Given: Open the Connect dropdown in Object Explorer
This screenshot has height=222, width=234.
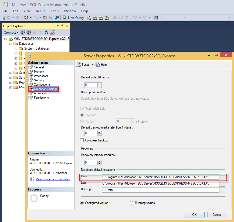Looking at the screenshot, I should (11, 33).
